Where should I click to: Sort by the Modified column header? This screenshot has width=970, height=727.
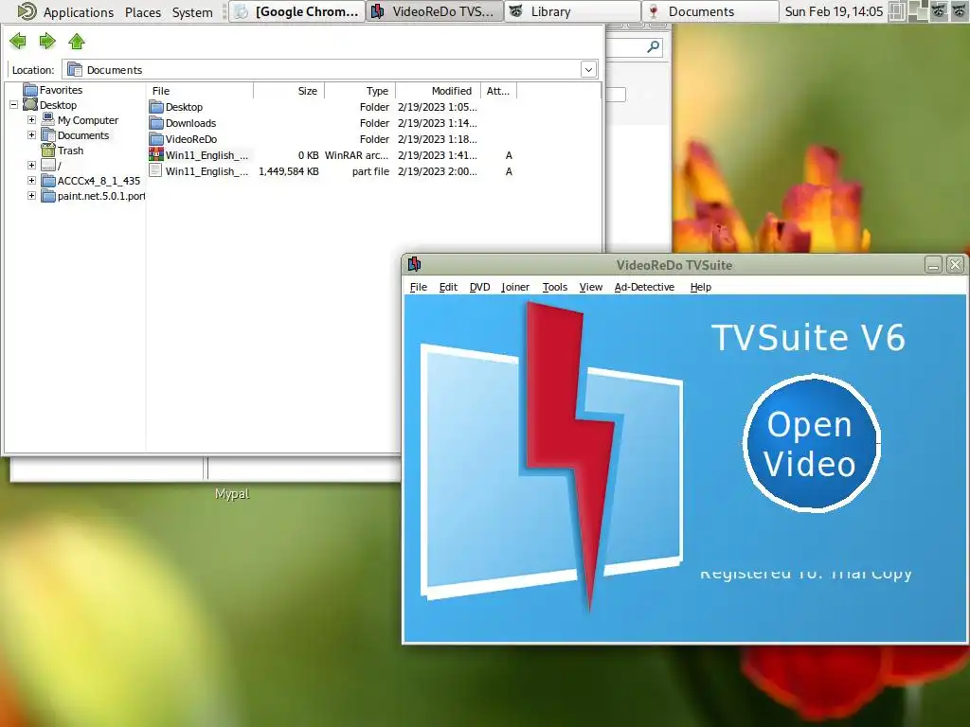pyautogui.click(x=438, y=91)
